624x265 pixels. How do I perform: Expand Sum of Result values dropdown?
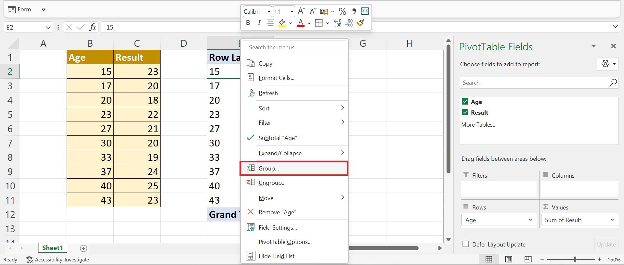[612, 220]
